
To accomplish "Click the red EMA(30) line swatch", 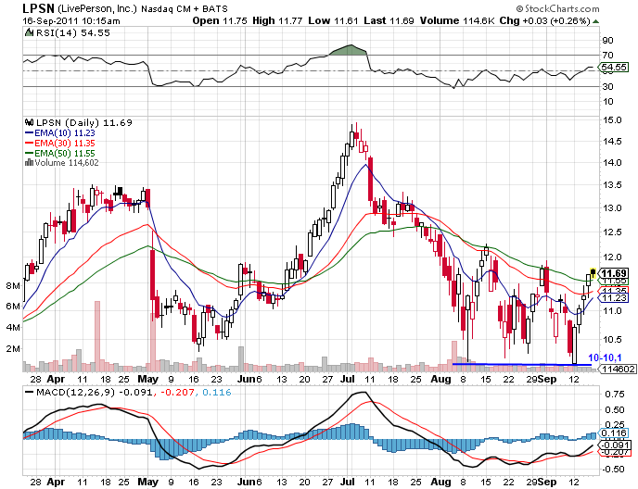I will (x=30, y=143).
